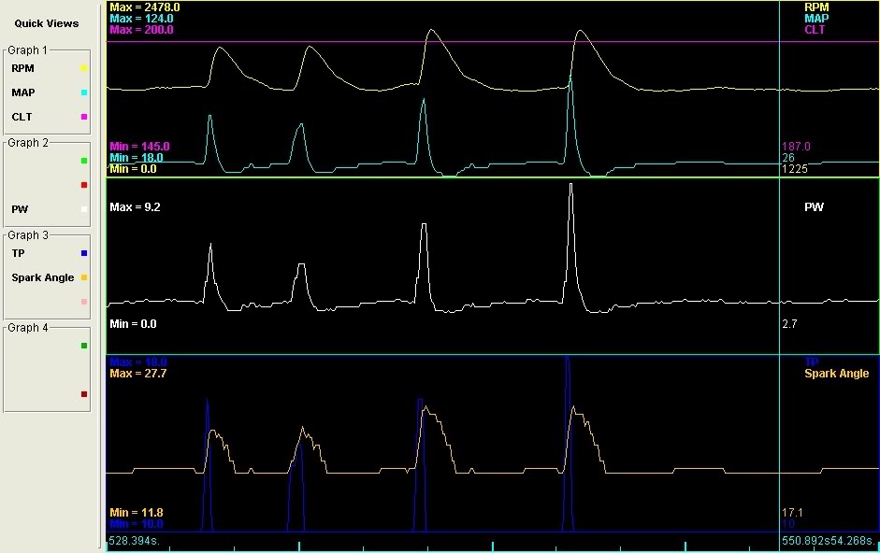
Task: Select the PW field in Graph 2
Action: point(20,209)
